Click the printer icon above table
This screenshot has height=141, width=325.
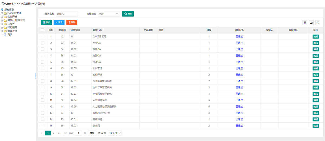pos(318,23)
